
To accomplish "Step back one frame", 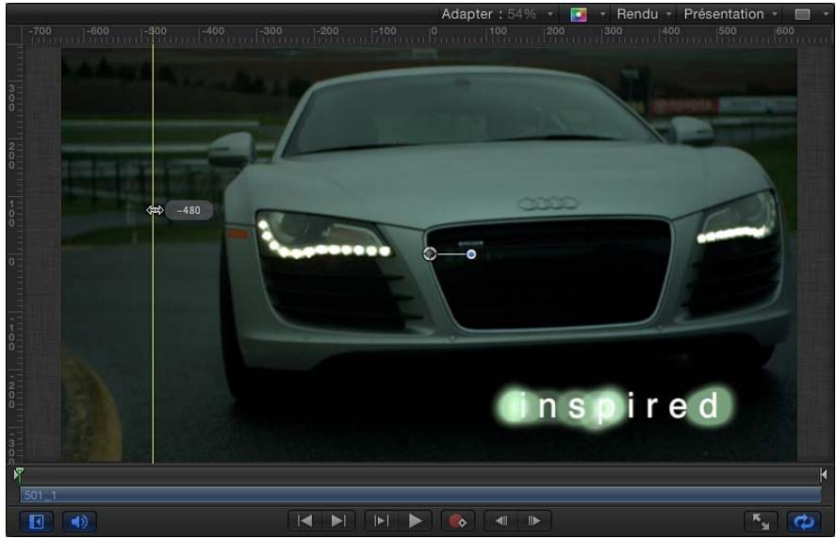I will pyautogui.click(x=501, y=520).
